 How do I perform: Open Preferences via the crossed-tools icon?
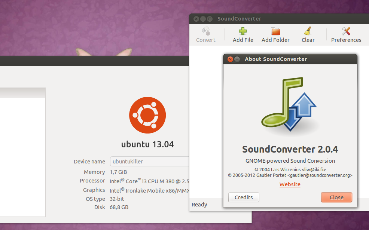click(346, 31)
